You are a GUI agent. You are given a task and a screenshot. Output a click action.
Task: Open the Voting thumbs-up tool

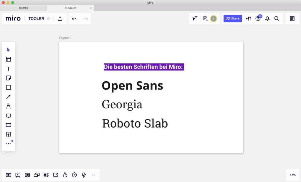pos(65,175)
